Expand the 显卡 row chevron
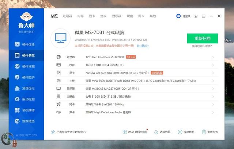The image size is (234, 149). click(213, 73)
